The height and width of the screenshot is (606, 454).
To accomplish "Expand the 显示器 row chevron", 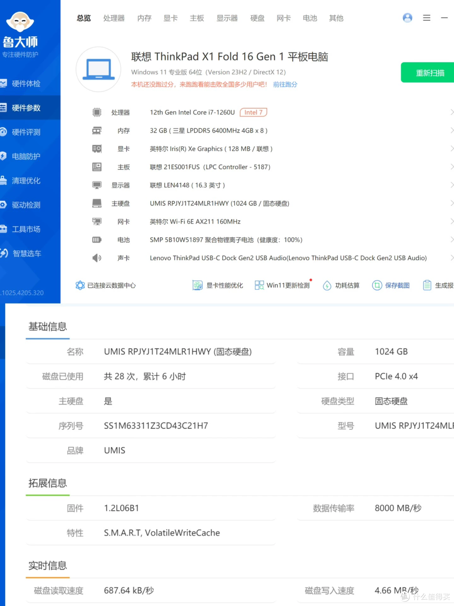I will (x=451, y=185).
